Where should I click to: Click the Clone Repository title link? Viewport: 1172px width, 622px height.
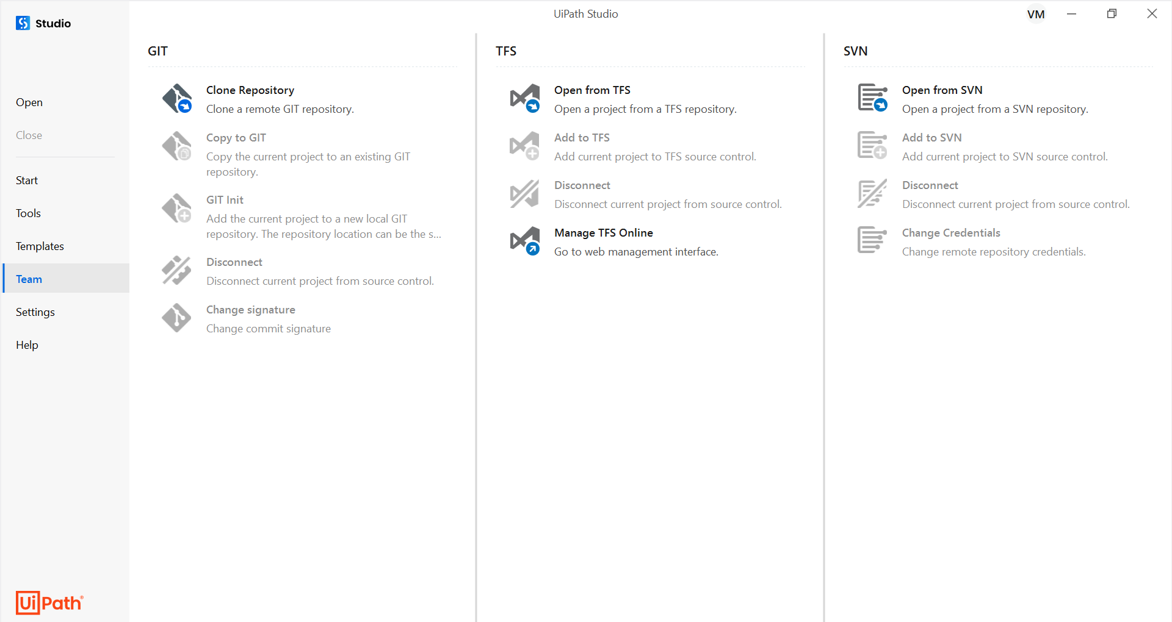point(250,90)
